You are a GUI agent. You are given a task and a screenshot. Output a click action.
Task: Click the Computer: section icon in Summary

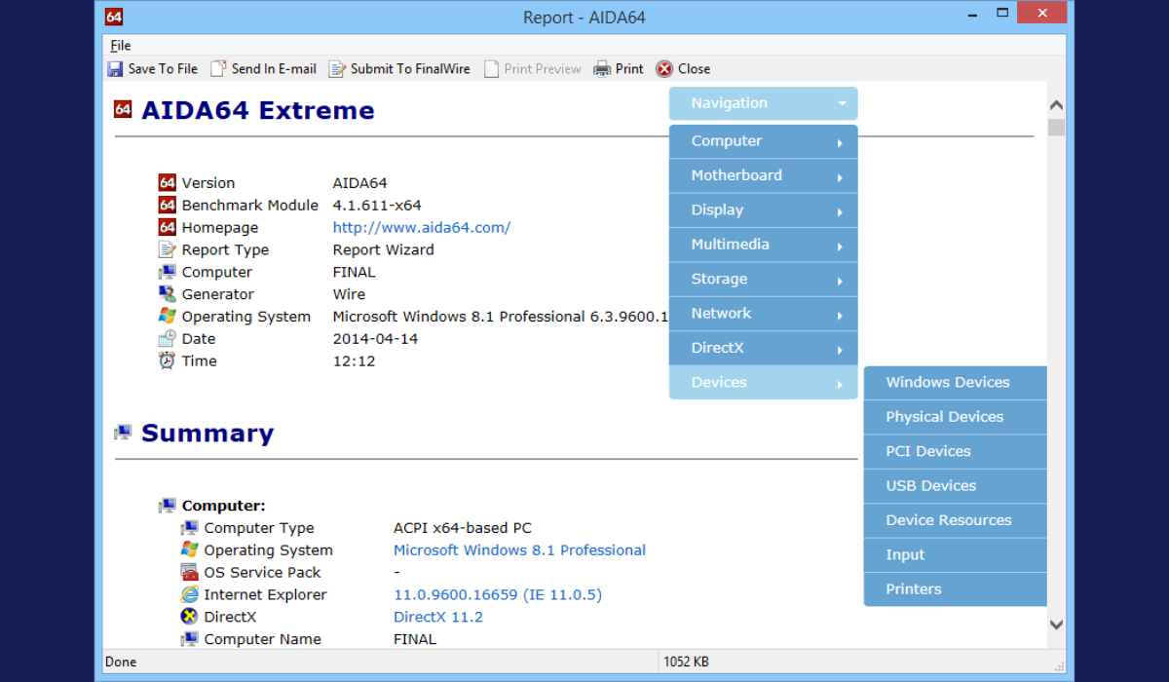167,506
